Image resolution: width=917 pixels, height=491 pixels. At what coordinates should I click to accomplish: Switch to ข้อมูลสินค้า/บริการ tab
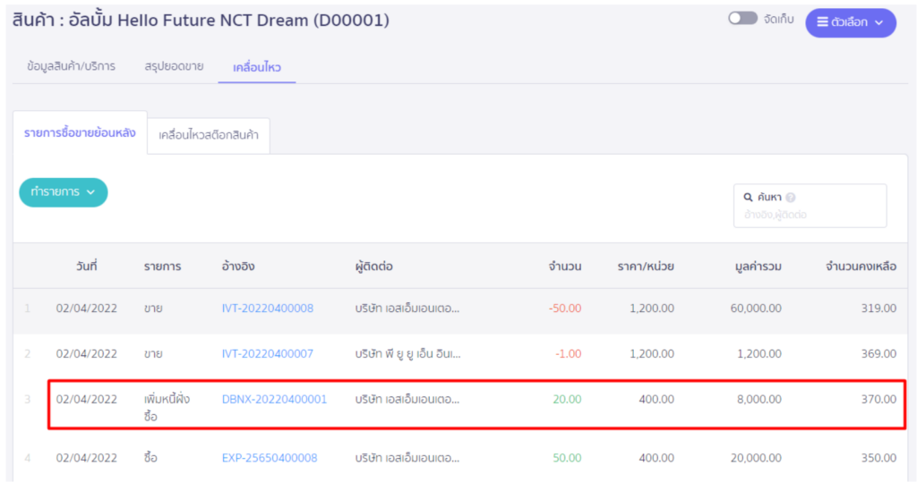(x=71, y=66)
